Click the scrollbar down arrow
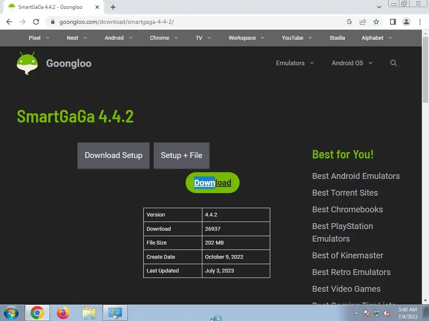Image resolution: width=429 pixels, height=321 pixels. click(x=425, y=301)
